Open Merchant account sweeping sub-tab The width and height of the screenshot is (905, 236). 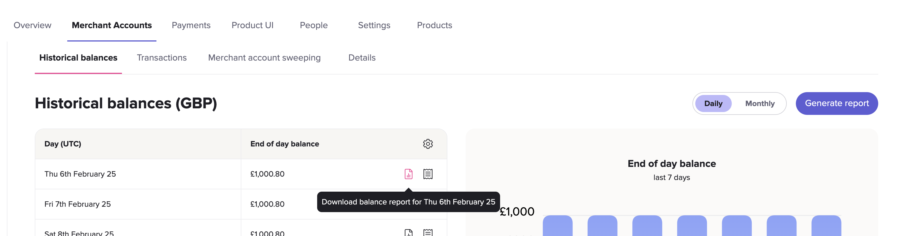pyautogui.click(x=264, y=57)
